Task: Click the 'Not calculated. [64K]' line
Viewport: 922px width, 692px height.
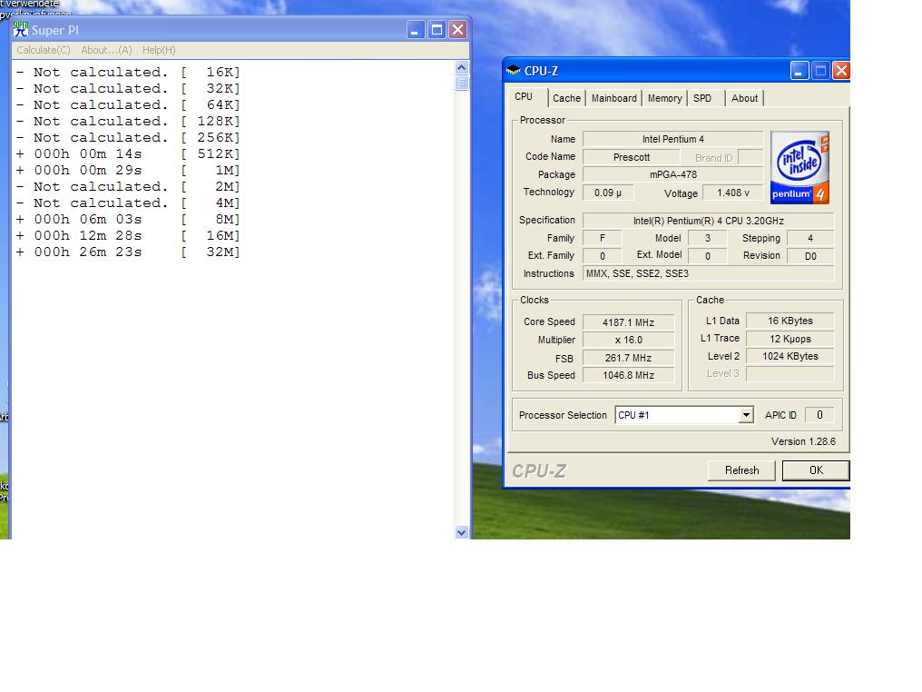Action: point(128,104)
